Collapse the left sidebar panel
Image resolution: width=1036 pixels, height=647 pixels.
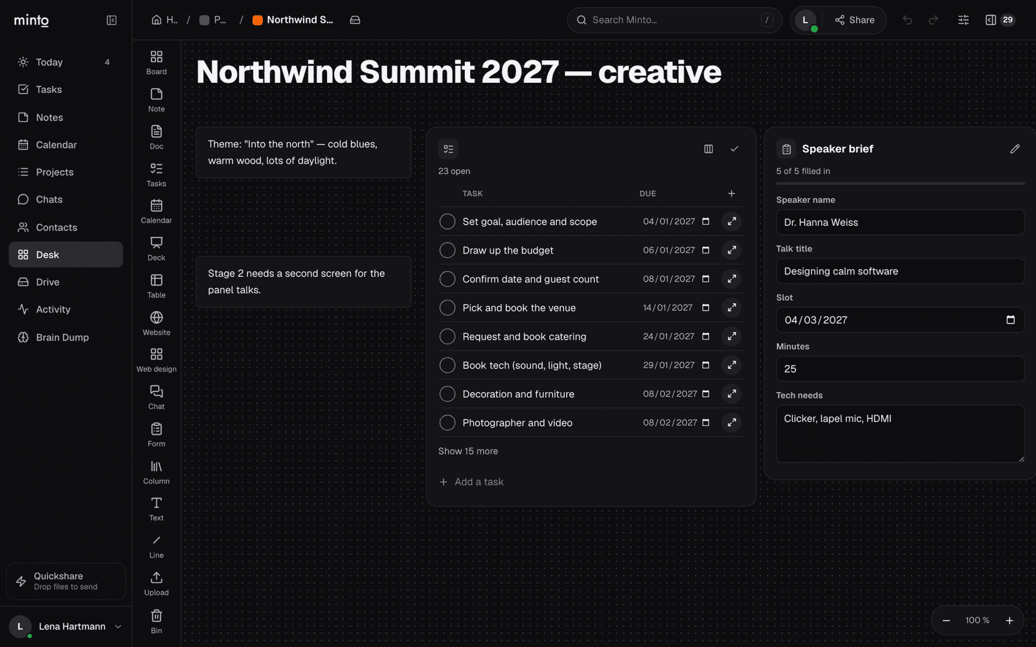111,20
